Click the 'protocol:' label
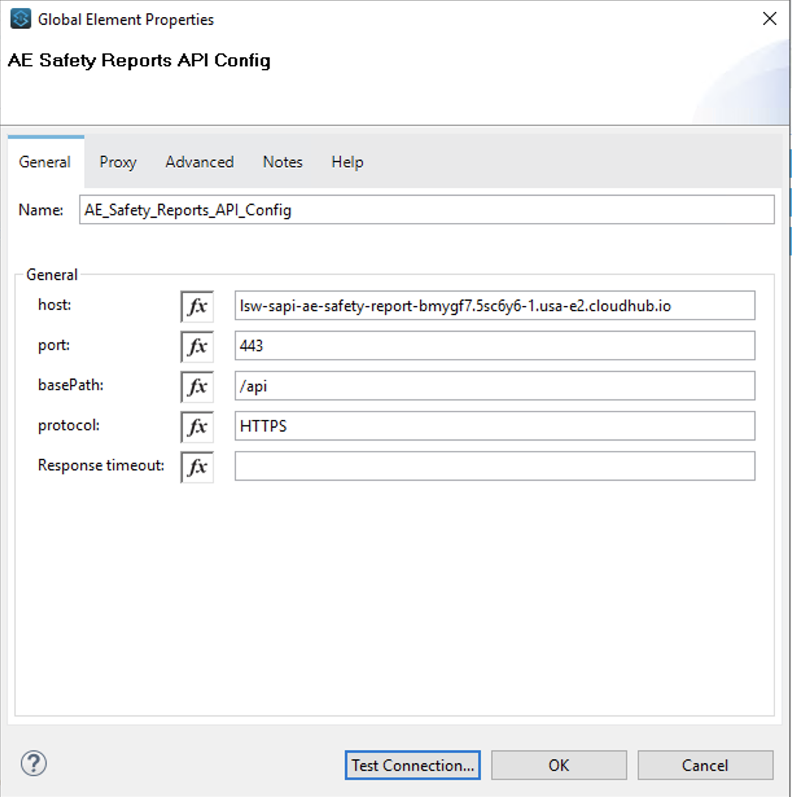Viewport: 792px width, 797px height. point(69,426)
